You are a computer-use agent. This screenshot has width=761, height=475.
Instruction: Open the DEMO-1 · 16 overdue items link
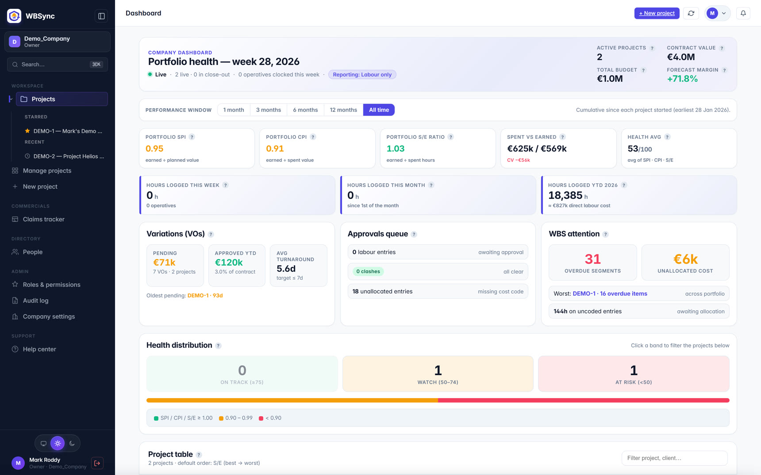click(x=610, y=294)
